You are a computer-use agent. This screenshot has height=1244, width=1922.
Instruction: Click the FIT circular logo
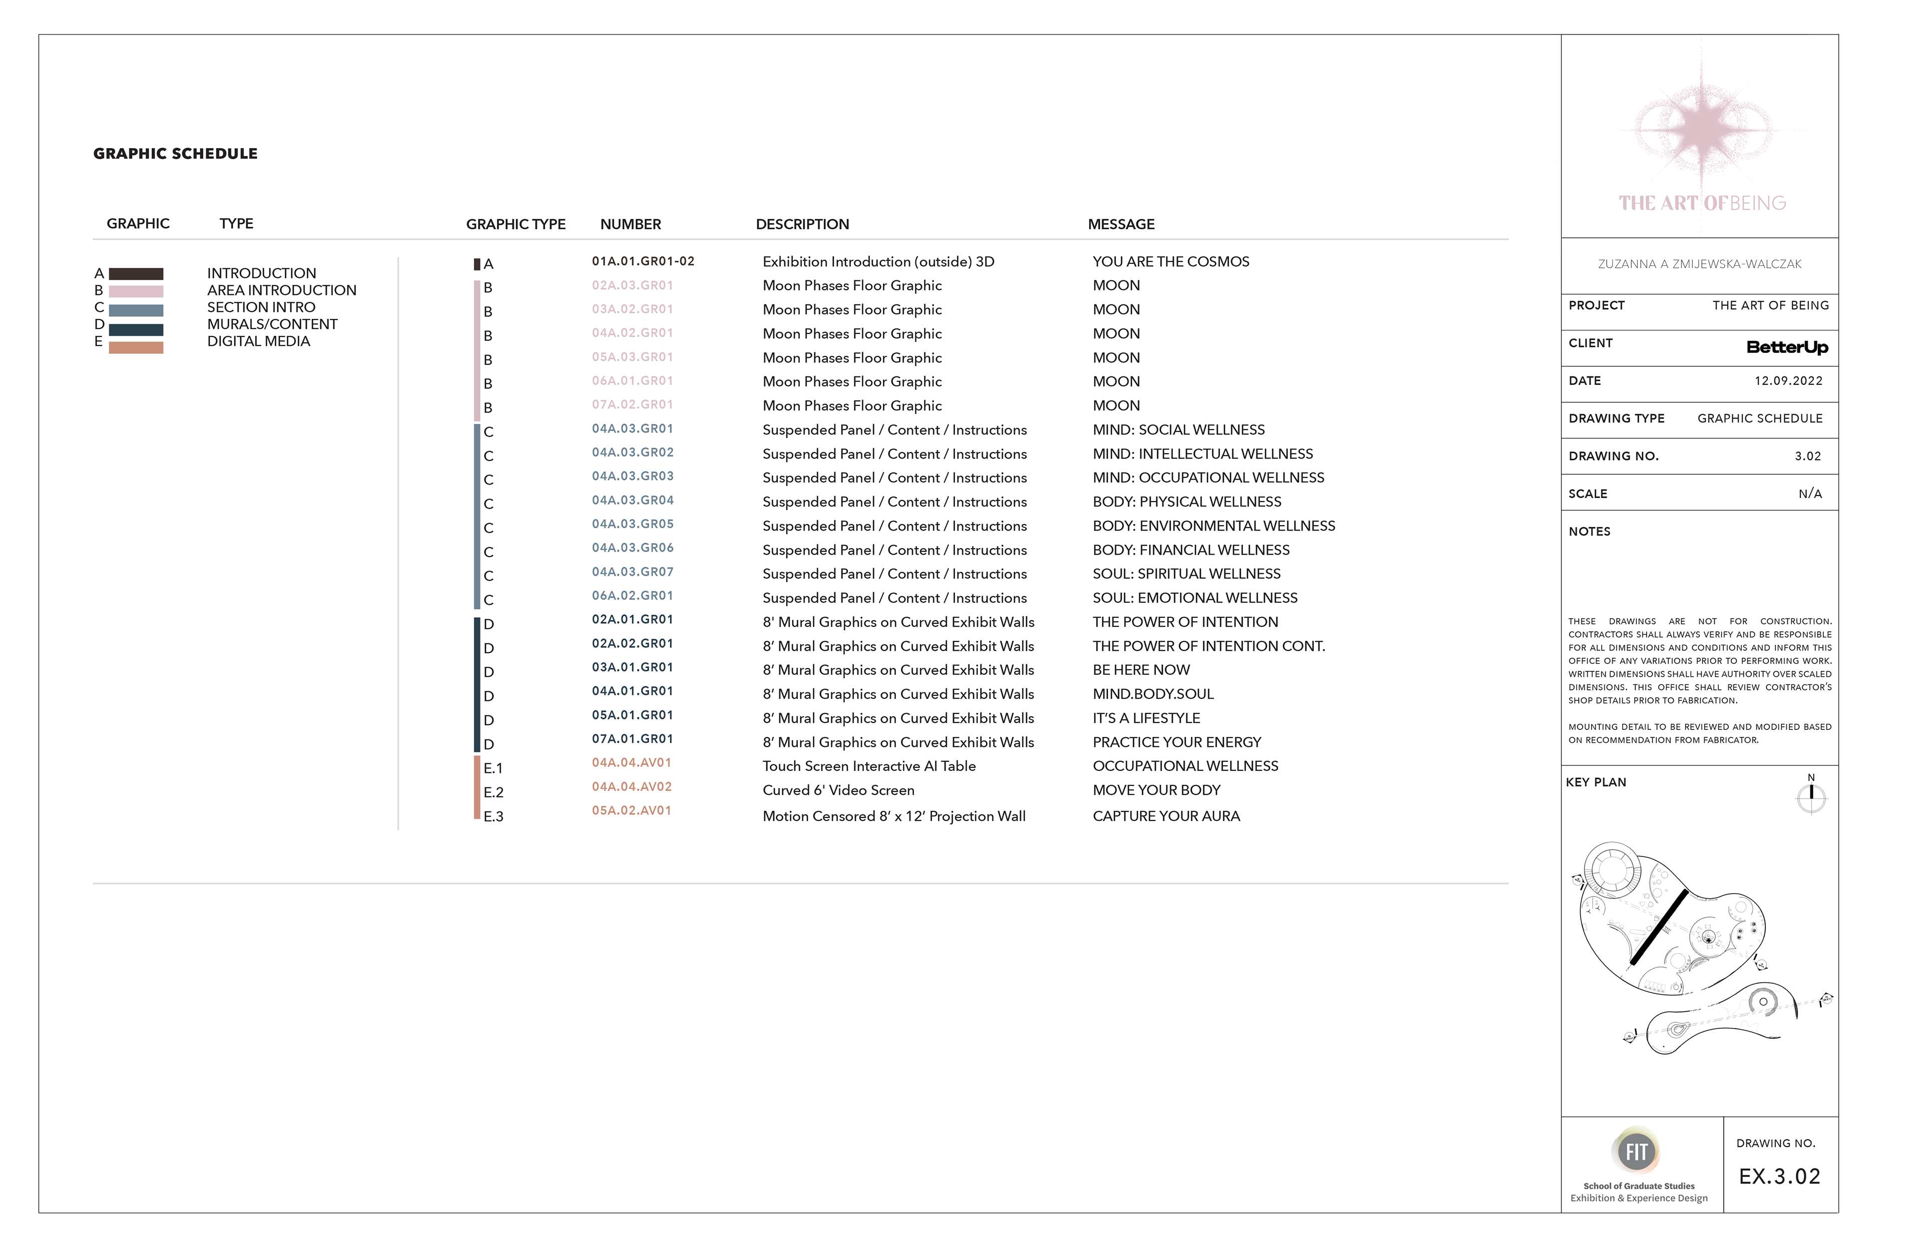(x=1636, y=1151)
